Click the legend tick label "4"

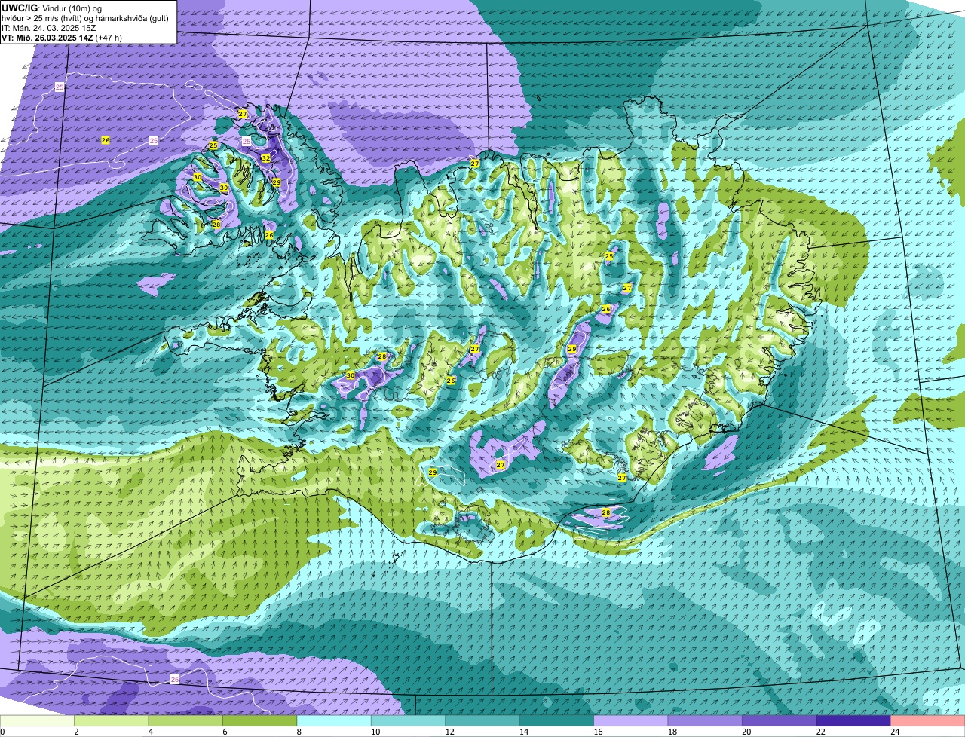150,732
